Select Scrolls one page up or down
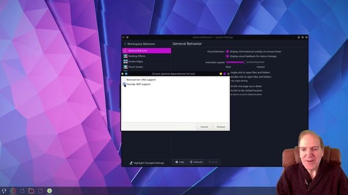Viewport: 348px width, 195px height. (246, 86)
